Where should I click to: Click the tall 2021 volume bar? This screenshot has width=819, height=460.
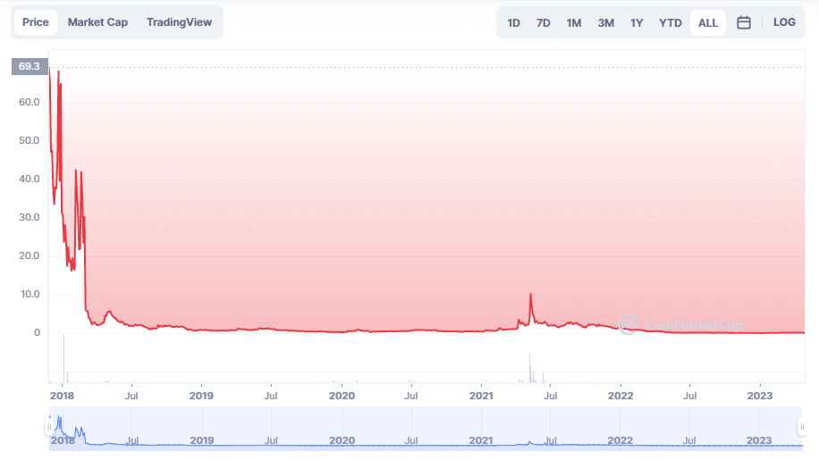point(529,368)
